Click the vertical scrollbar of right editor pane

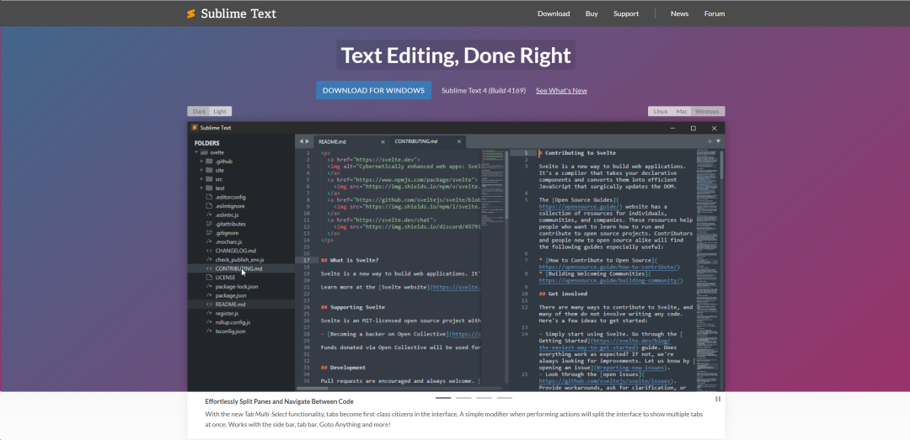pyautogui.click(x=722, y=270)
